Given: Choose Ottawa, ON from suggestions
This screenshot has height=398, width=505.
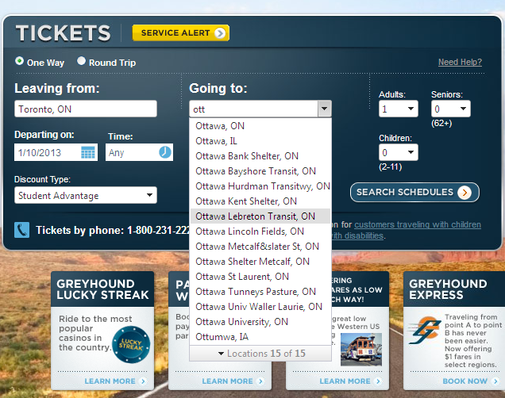Looking at the screenshot, I should pyautogui.click(x=260, y=126).
